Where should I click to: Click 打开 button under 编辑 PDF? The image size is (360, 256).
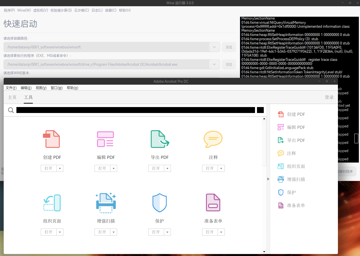pos(102,168)
